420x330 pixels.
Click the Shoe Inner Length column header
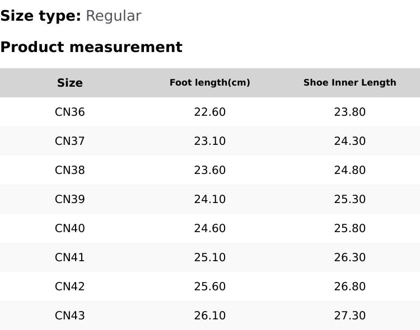[x=350, y=83]
